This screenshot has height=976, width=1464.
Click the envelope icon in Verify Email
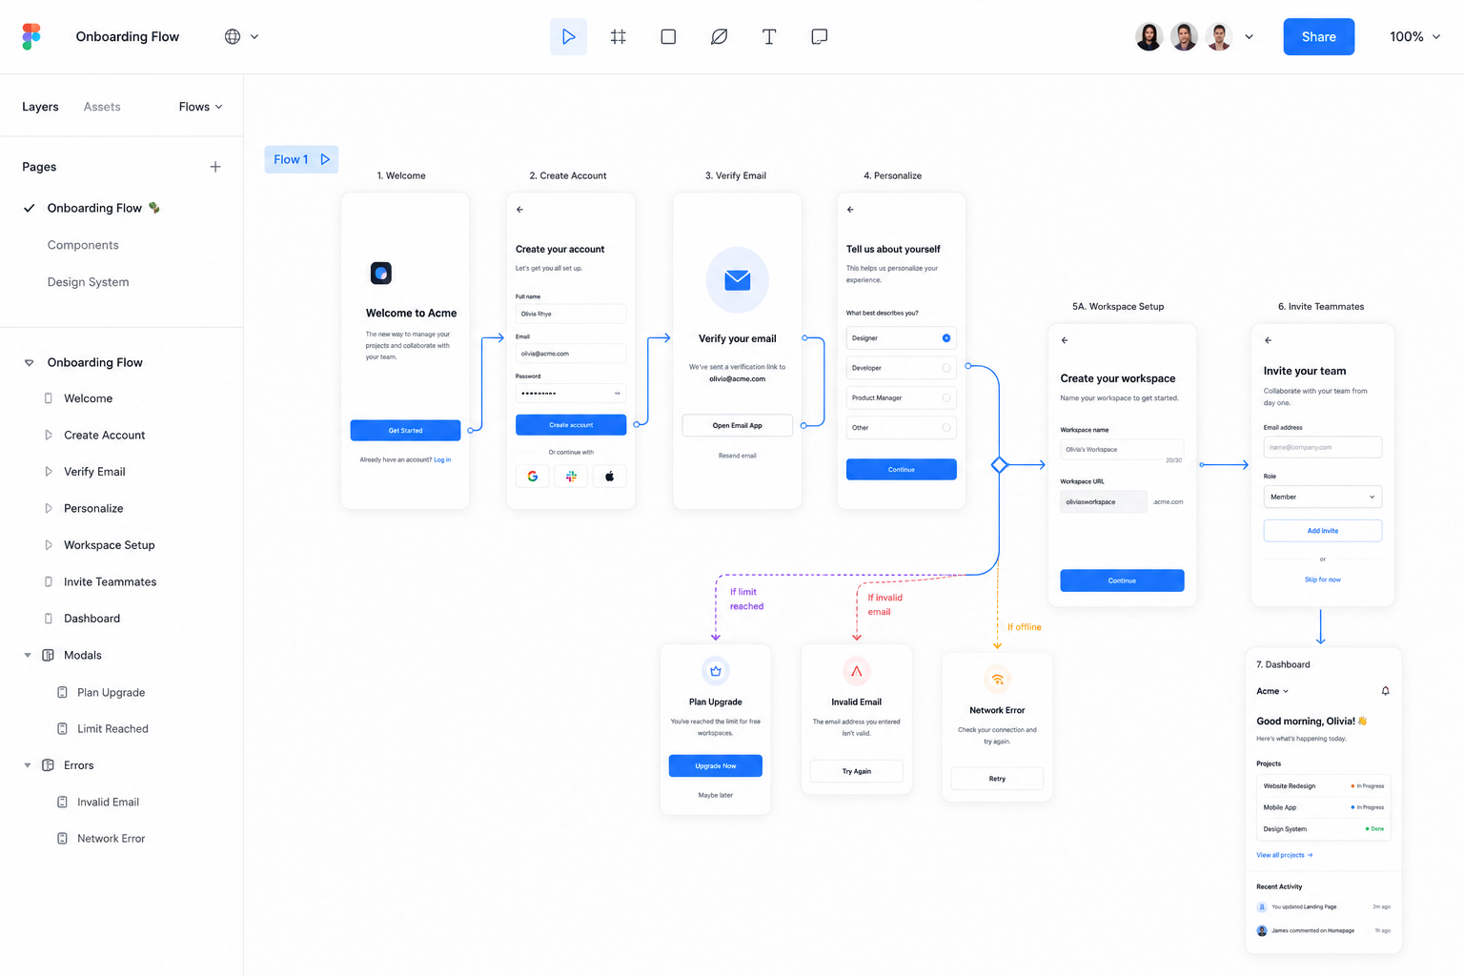737,280
